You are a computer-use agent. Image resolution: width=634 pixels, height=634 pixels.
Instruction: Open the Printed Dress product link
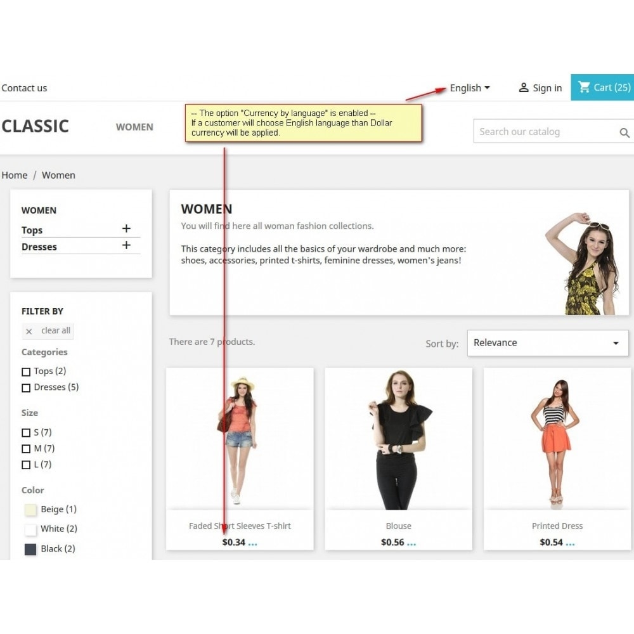coord(557,526)
